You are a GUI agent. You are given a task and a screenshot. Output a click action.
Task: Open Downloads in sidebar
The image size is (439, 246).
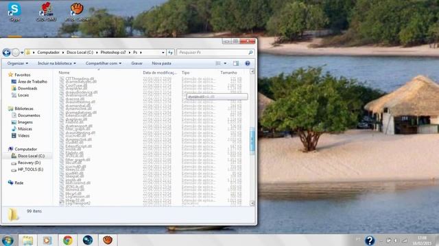tap(27, 88)
